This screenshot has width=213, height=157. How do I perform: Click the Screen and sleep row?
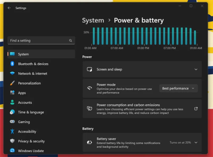142,69
